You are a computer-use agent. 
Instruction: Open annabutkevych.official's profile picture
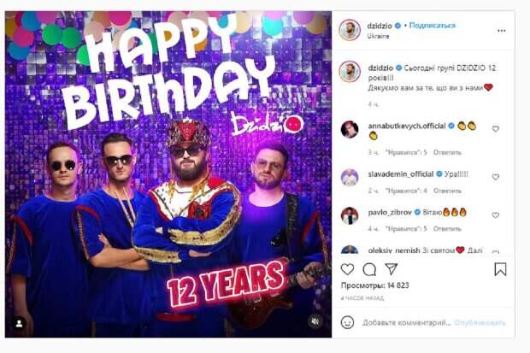click(x=349, y=129)
